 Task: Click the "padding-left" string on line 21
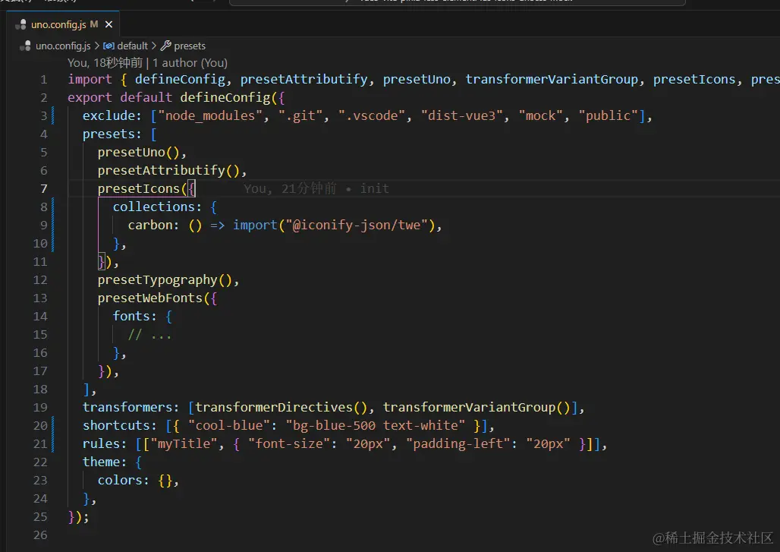coord(458,444)
